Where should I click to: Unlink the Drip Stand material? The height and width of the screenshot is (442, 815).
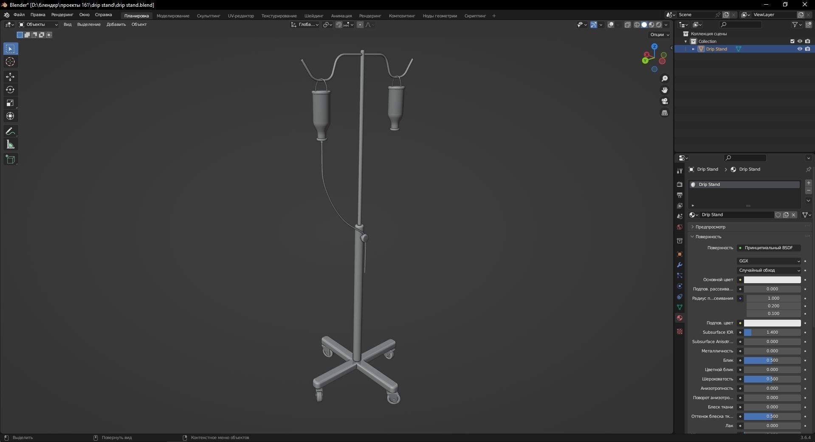coord(793,215)
